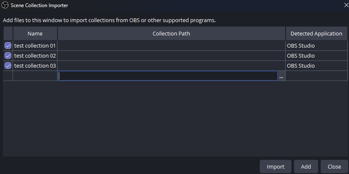Click the collection path cell for test collection 01
This screenshot has width=349, height=174.
pos(171,45)
